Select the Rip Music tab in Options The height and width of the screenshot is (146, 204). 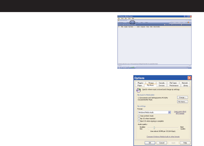tap(150, 85)
